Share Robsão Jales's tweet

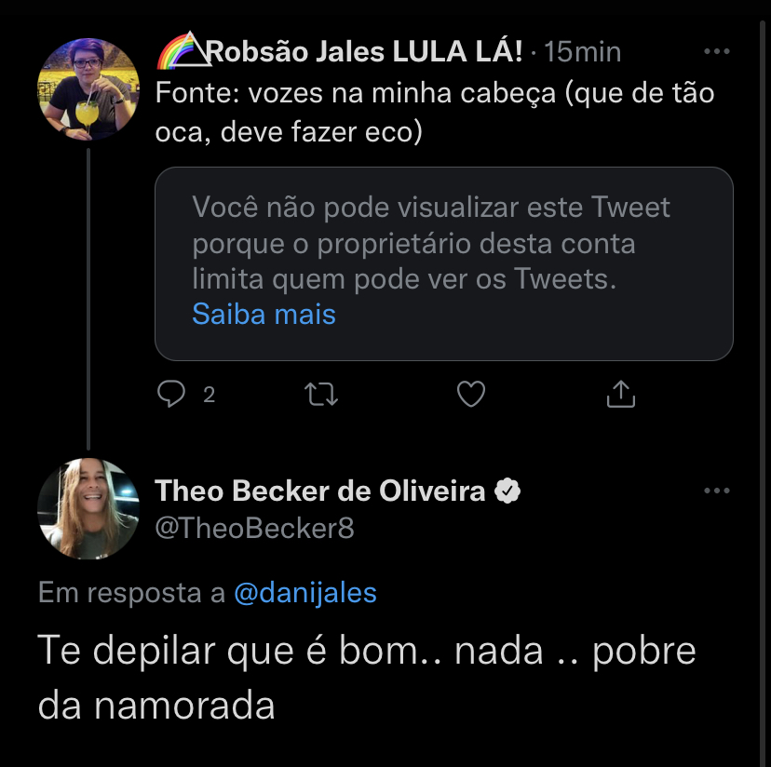[x=620, y=395]
